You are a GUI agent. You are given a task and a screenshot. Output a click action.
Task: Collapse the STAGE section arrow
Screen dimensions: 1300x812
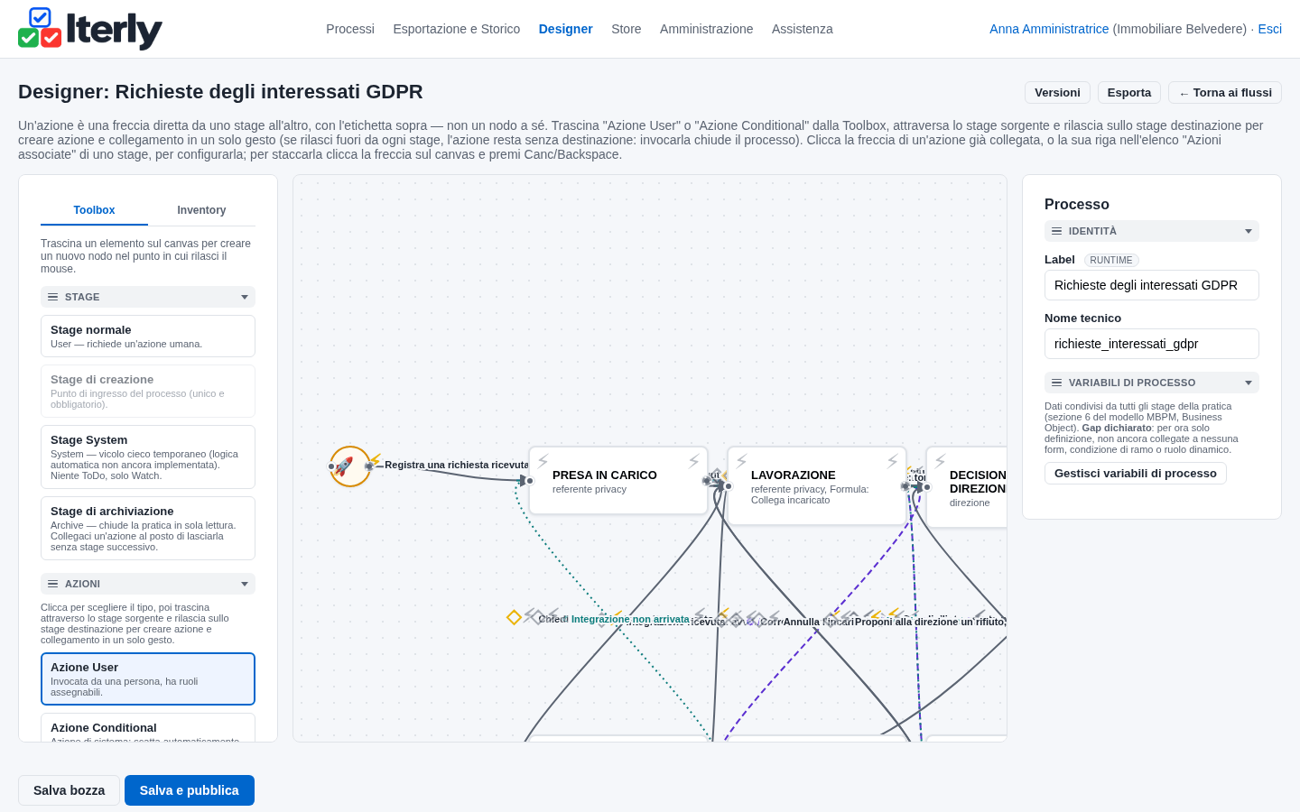tap(245, 297)
